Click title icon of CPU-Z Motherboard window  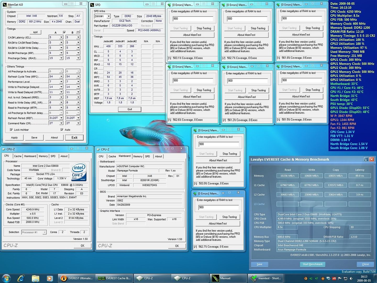(x=98, y=149)
